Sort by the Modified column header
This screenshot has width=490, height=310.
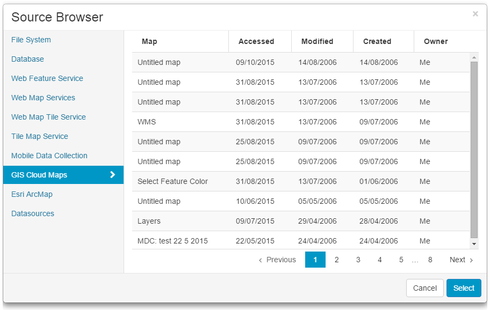point(317,41)
